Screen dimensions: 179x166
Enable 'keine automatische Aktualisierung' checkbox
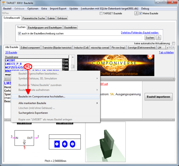point(173,43)
